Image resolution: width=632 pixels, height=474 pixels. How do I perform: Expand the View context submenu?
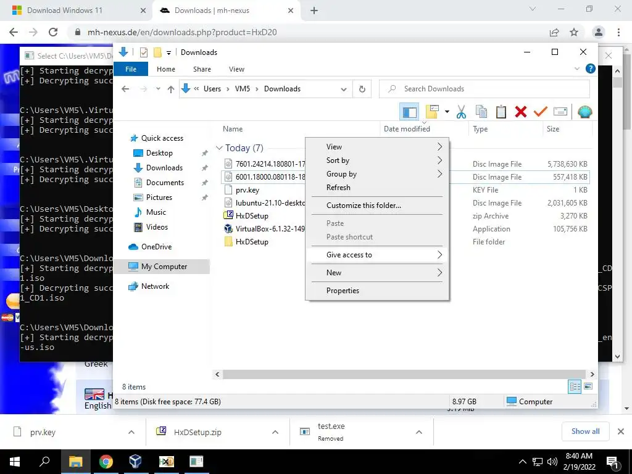377,147
